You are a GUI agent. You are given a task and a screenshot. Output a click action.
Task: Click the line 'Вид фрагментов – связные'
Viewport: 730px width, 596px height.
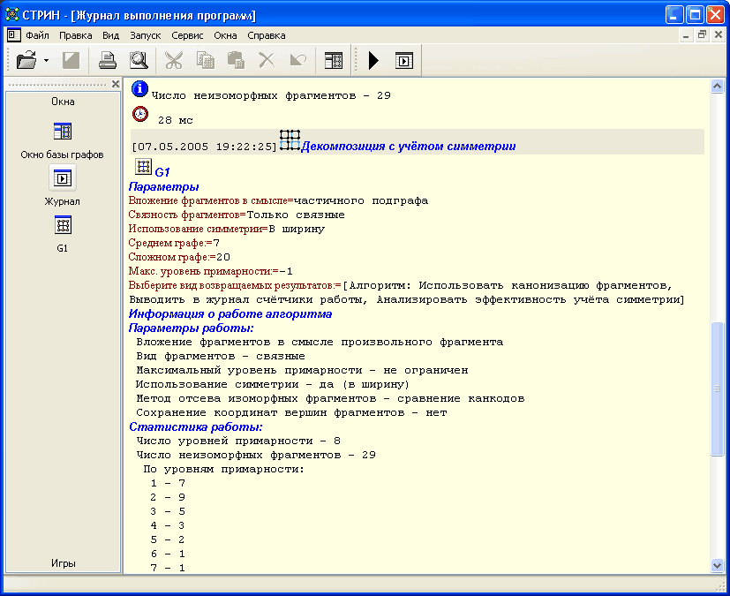tap(221, 356)
